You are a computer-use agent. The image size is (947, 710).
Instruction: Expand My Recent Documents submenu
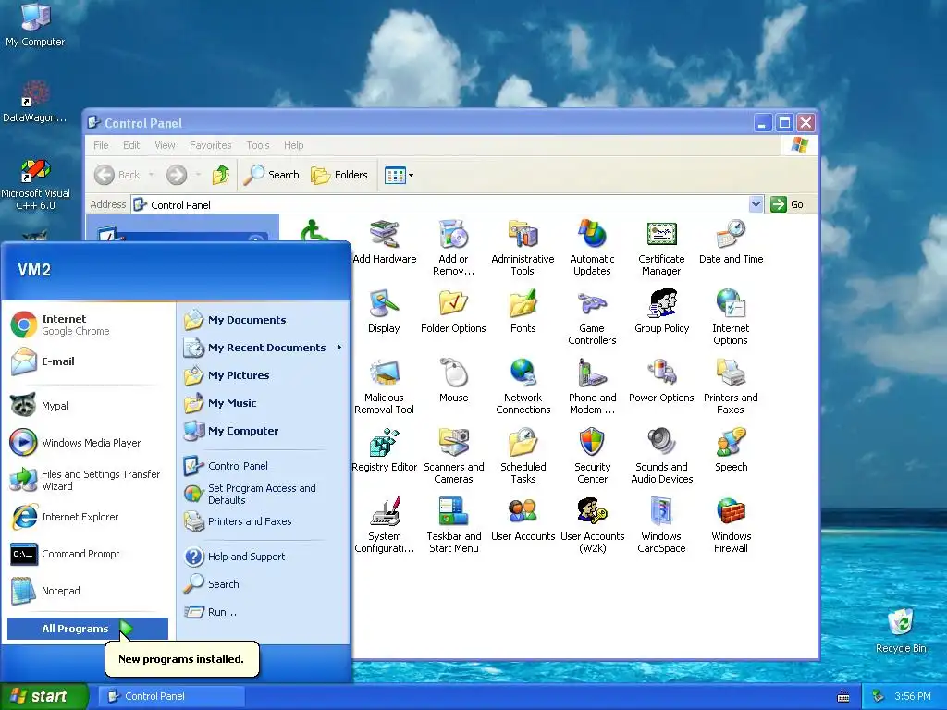264,348
